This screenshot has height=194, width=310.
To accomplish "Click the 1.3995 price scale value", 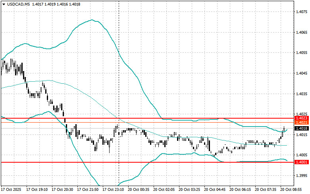I will pyautogui.click(x=302, y=176).
